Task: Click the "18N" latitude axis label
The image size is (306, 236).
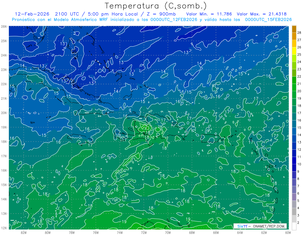Action: [x=4, y=142]
